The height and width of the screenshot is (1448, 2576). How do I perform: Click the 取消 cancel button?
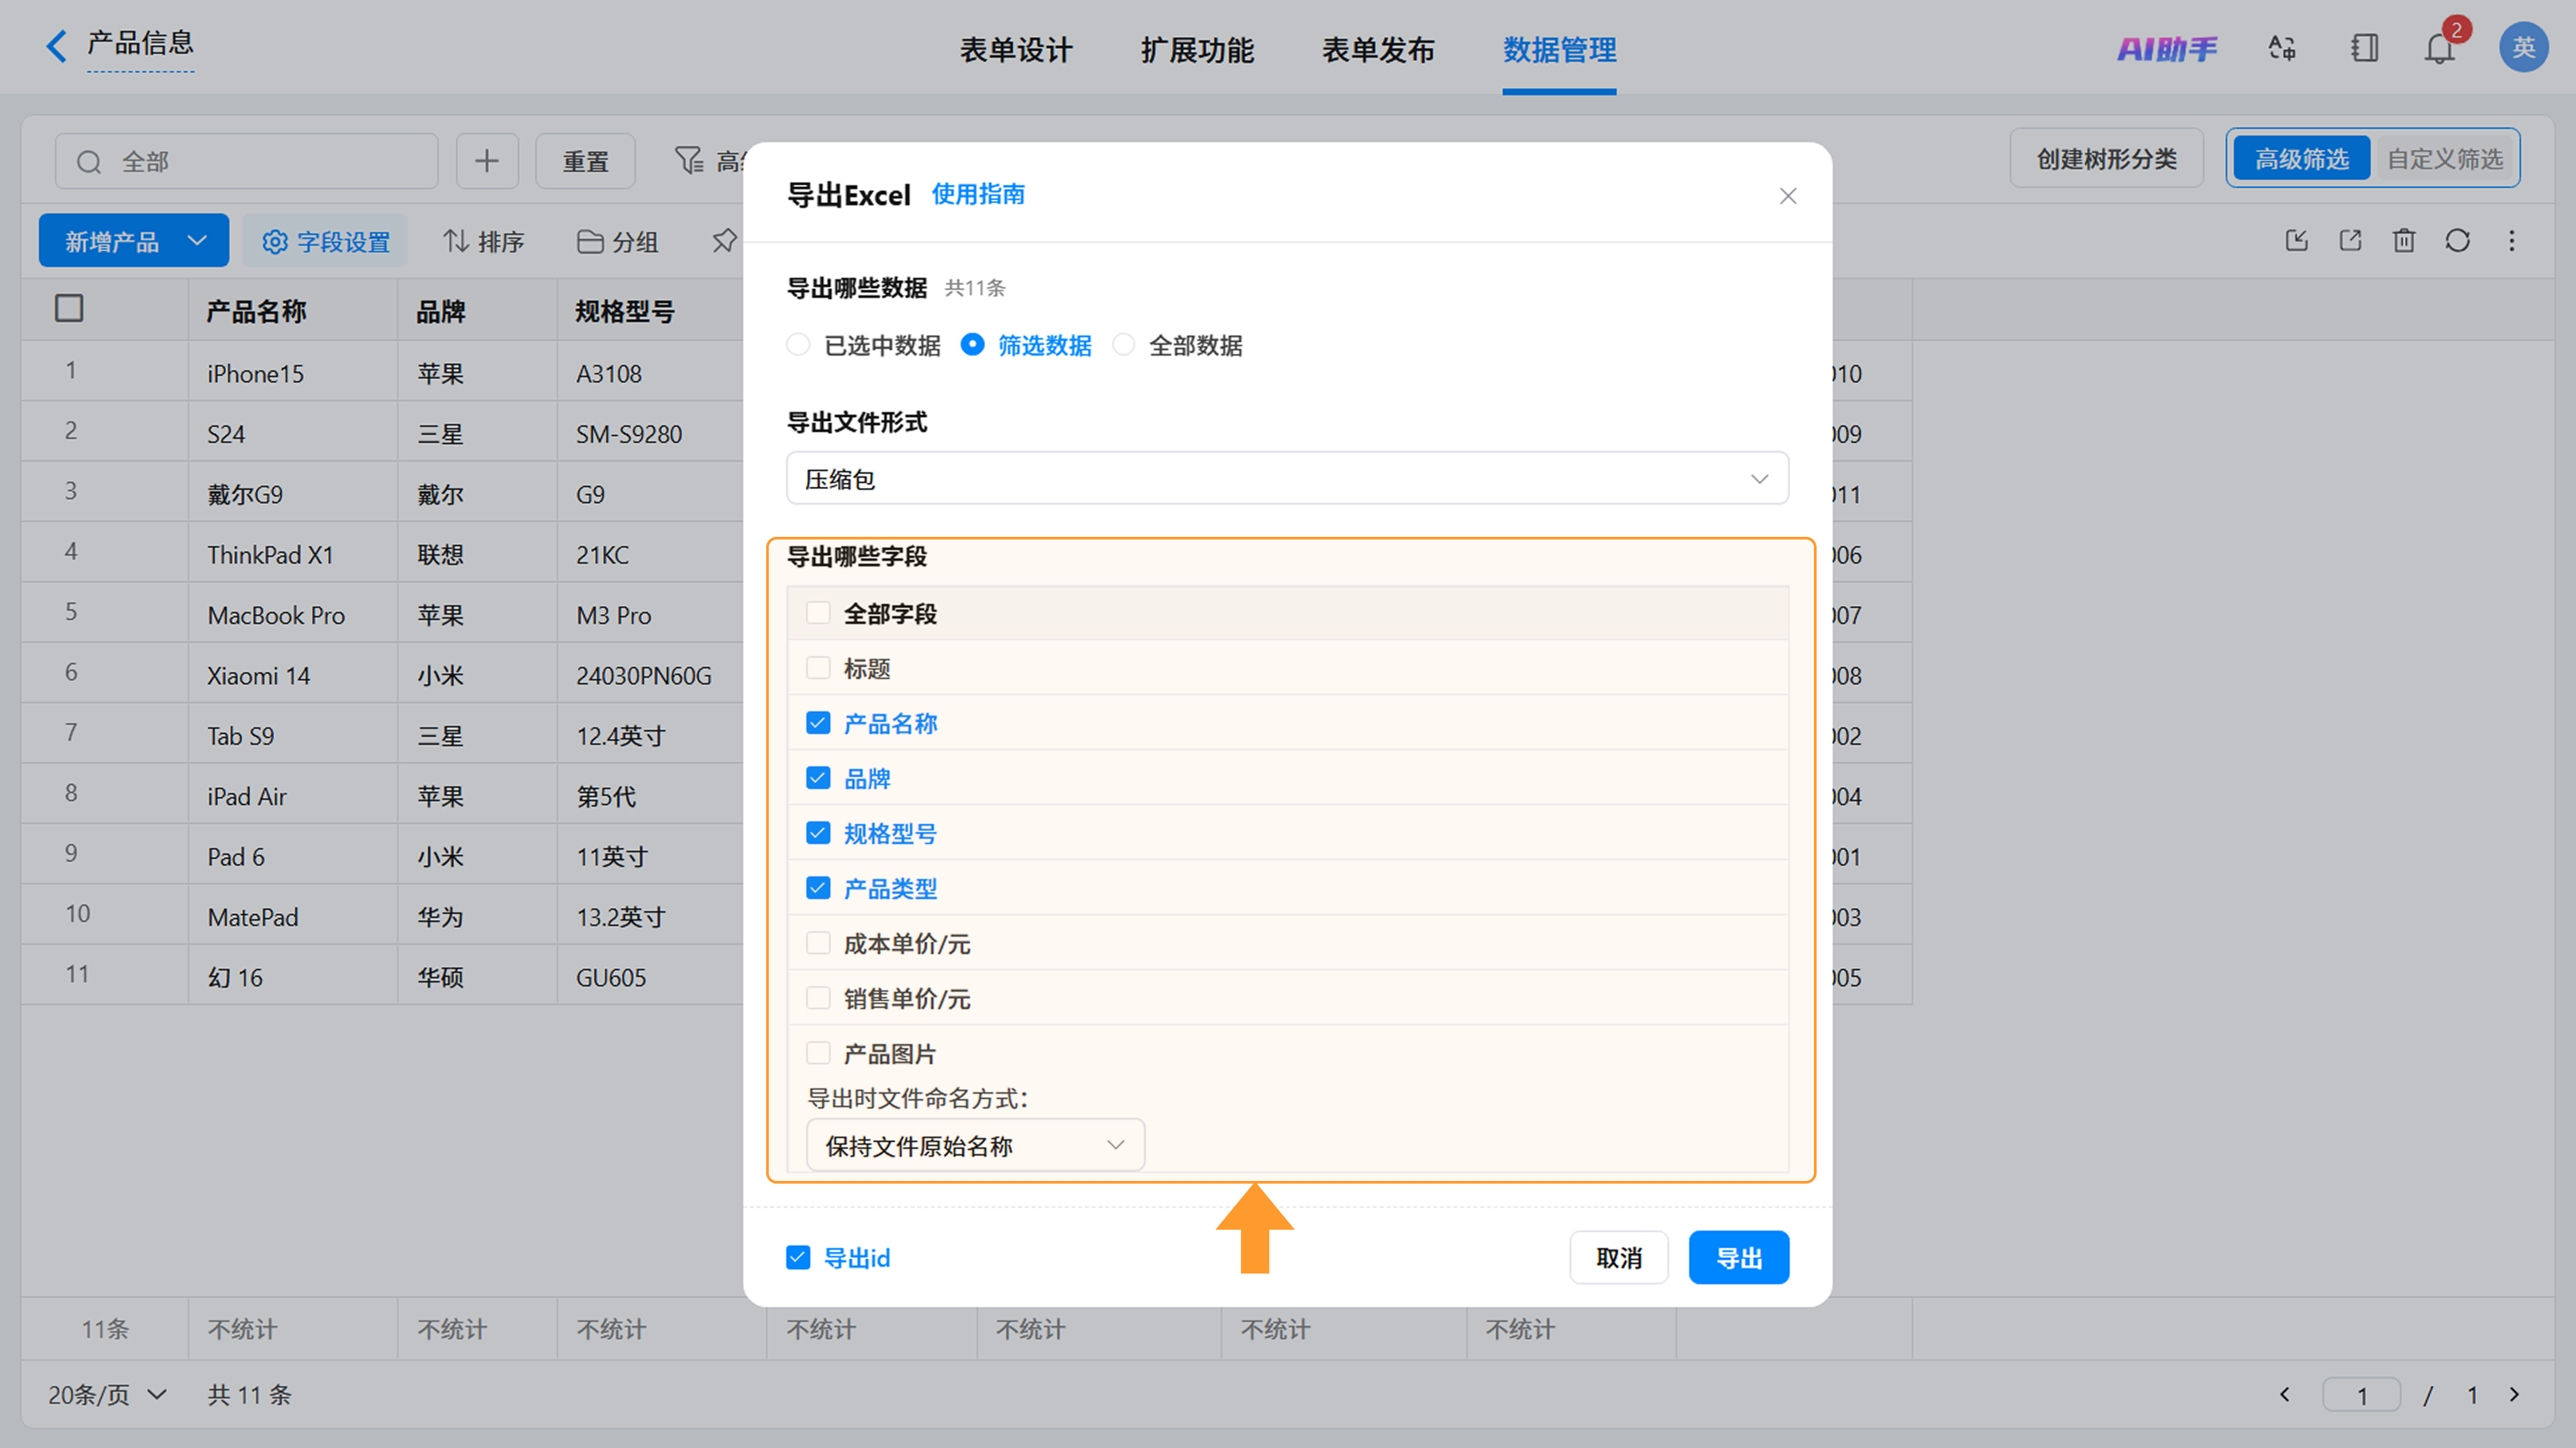1619,1257
